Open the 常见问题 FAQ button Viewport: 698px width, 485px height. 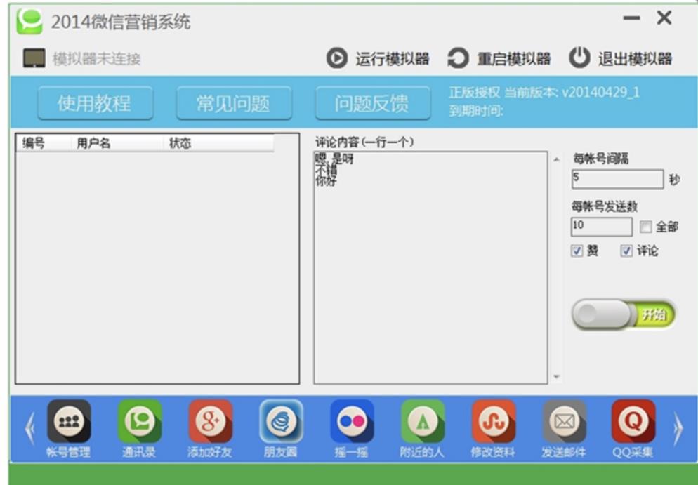pos(234,103)
